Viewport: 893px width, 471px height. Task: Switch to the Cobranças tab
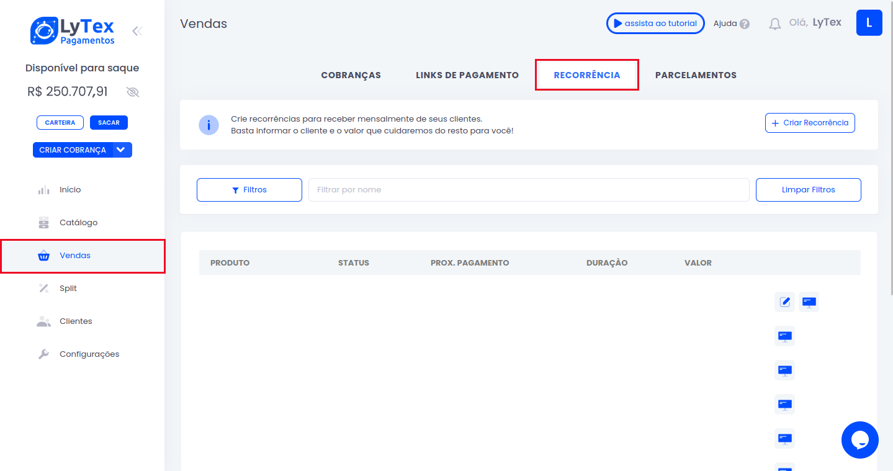[351, 75]
